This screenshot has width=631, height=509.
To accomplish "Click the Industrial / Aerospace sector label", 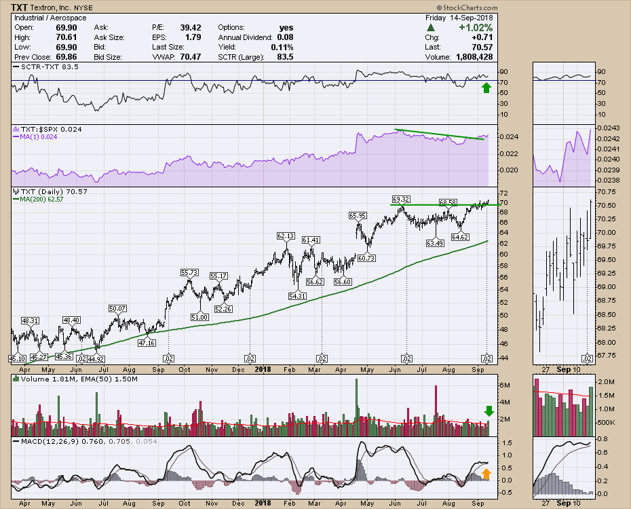I will (x=50, y=18).
